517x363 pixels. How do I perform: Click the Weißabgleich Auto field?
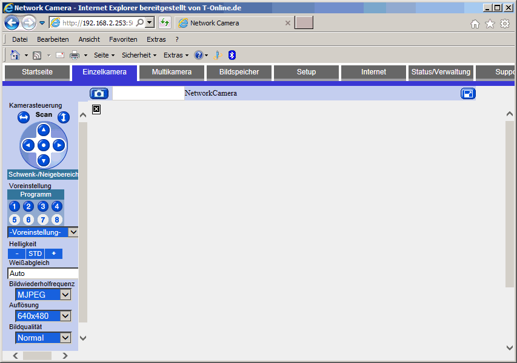click(43, 273)
